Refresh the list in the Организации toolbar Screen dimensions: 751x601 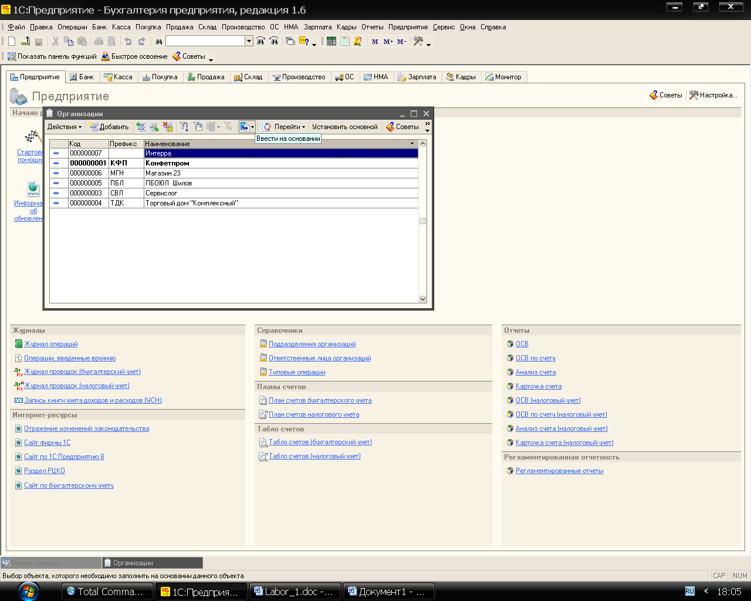click(x=266, y=127)
